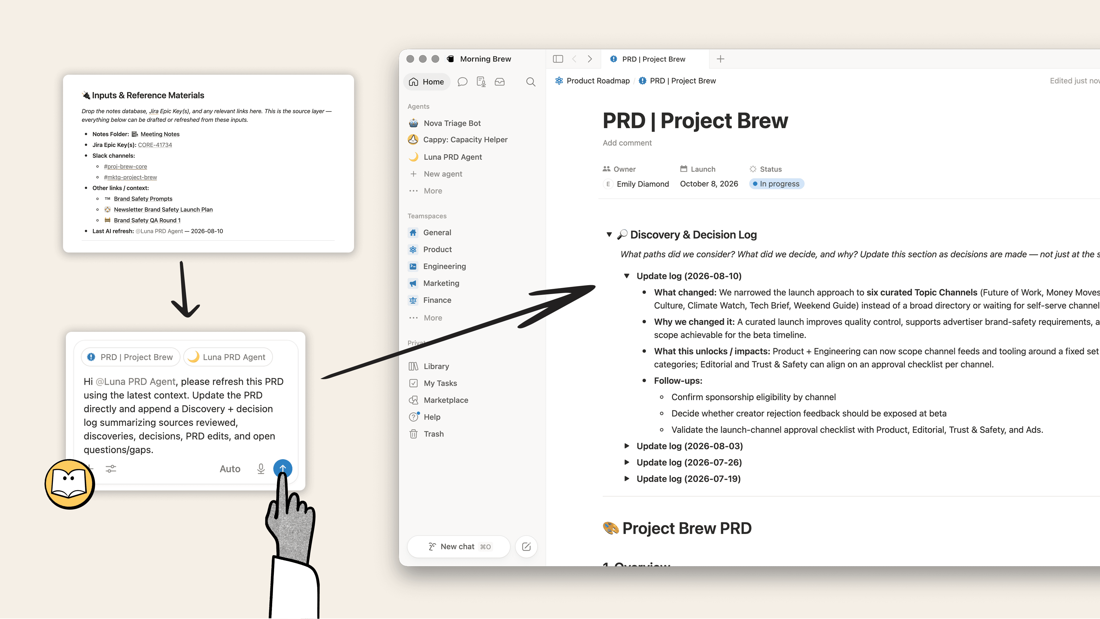Click the Emily Diamond owner value
The height and width of the screenshot is (619, 1100).
636,184
